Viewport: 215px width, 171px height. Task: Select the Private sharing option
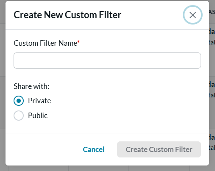(19, 101)
